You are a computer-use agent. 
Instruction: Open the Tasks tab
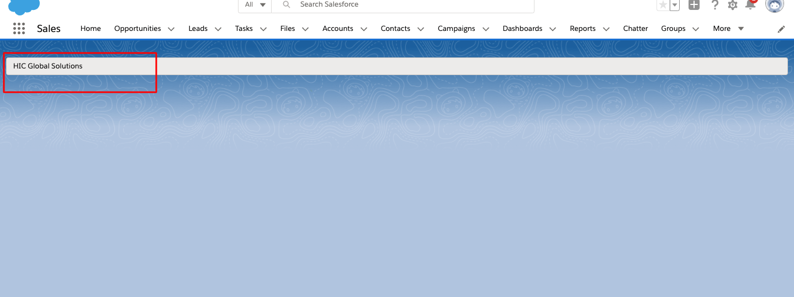[x=244, y=29]
